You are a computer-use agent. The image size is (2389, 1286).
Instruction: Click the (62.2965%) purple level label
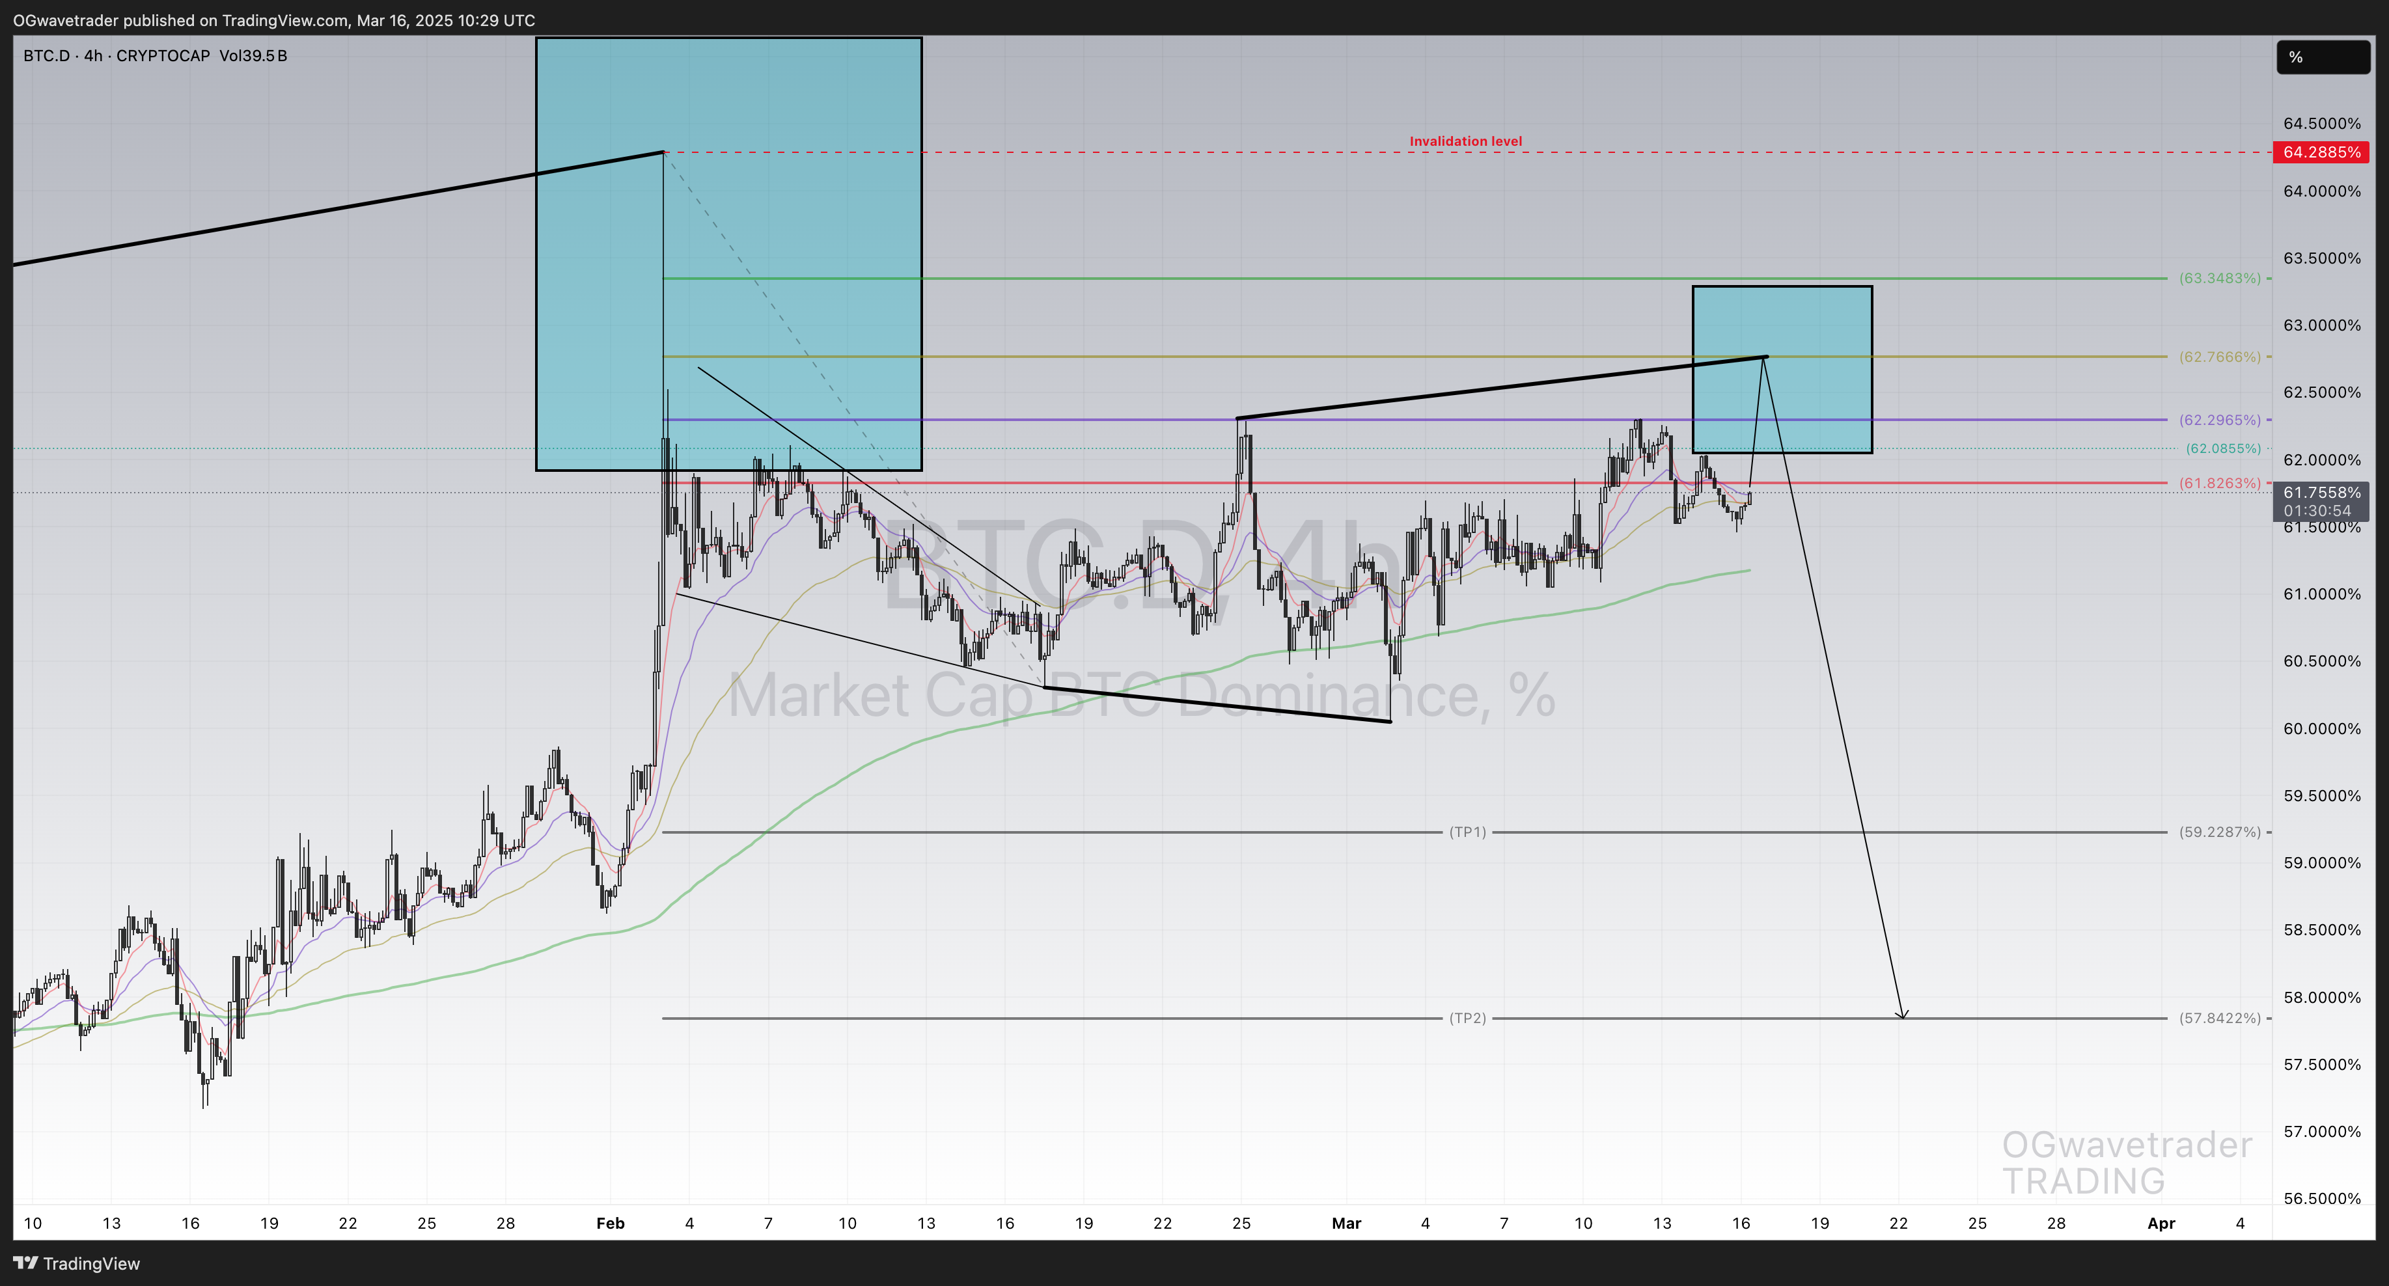tap(2219, 420)
